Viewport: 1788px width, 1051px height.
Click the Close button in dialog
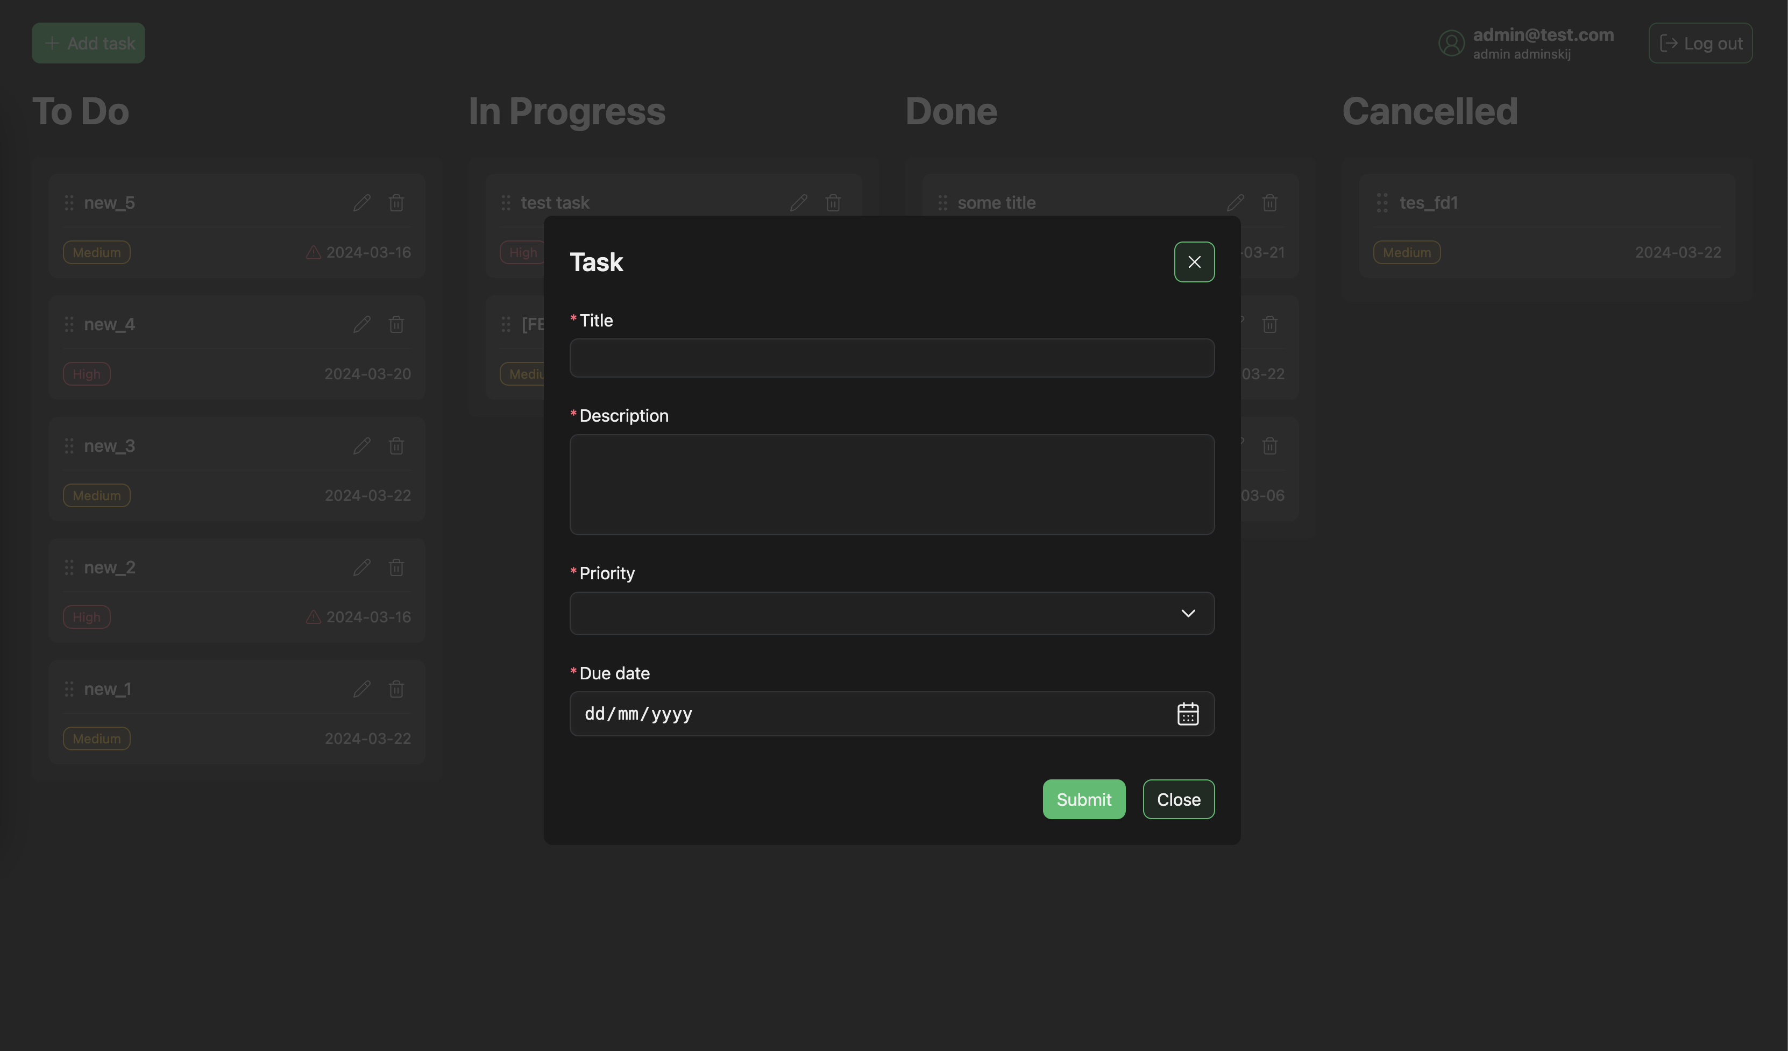[1178, 800]
